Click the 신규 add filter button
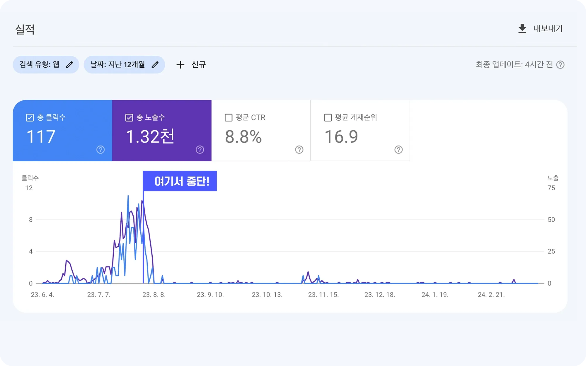This screenshot has width=586, height=366. click(198, 65)
